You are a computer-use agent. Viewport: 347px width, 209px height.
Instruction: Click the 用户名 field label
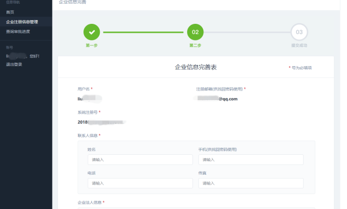83,89
